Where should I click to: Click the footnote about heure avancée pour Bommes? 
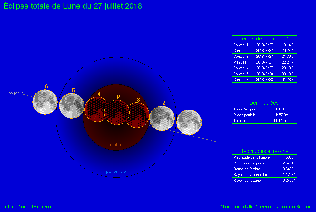(x=265, y=207)
